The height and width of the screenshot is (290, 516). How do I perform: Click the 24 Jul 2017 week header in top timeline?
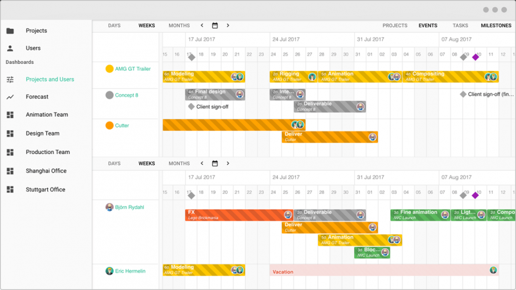click(286, 39)
